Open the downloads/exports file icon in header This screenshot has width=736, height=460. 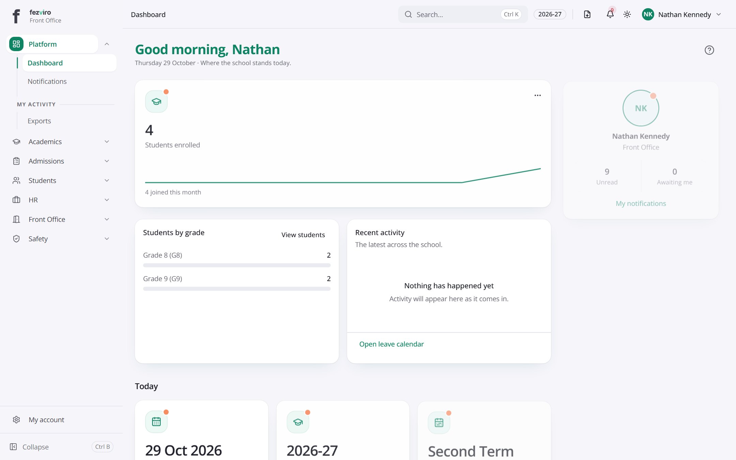(x=587, y=14)
